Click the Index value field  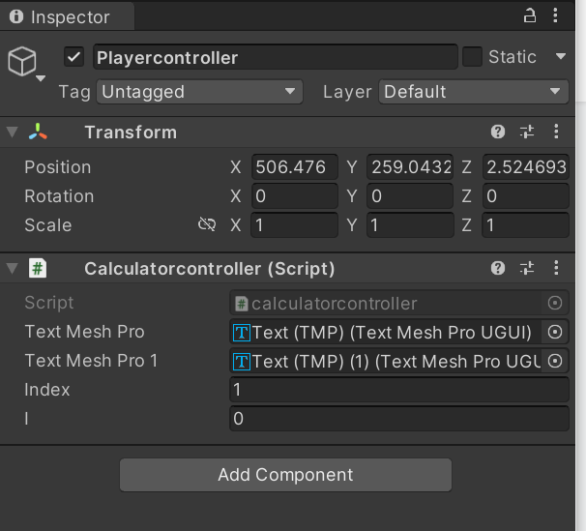[398, 390]
